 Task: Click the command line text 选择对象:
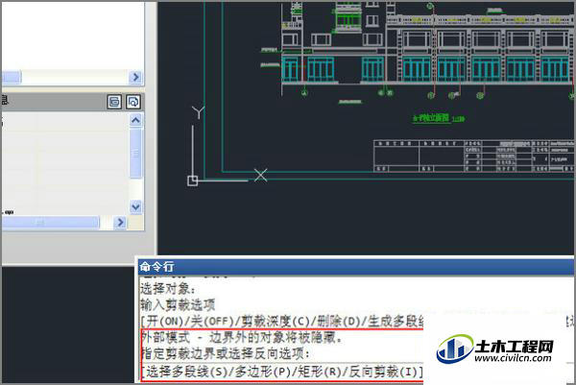pyautogui.click(x=168, y=289)
